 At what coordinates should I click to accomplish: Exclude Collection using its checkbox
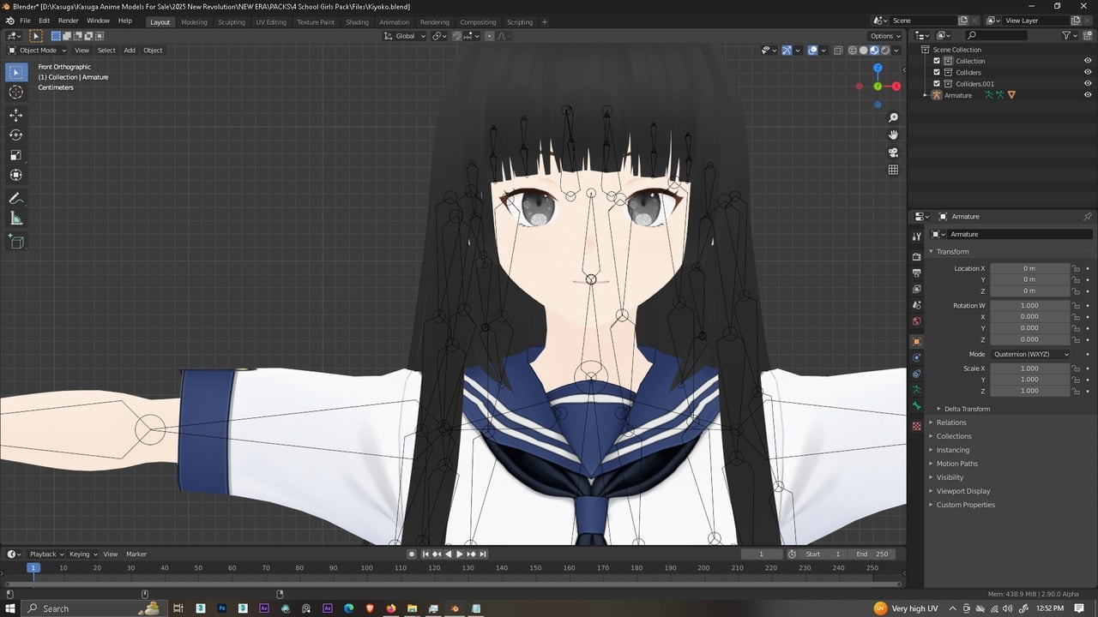point(937,61)
